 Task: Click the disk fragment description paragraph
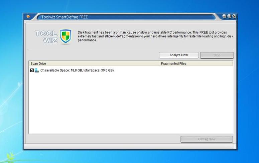155,36
